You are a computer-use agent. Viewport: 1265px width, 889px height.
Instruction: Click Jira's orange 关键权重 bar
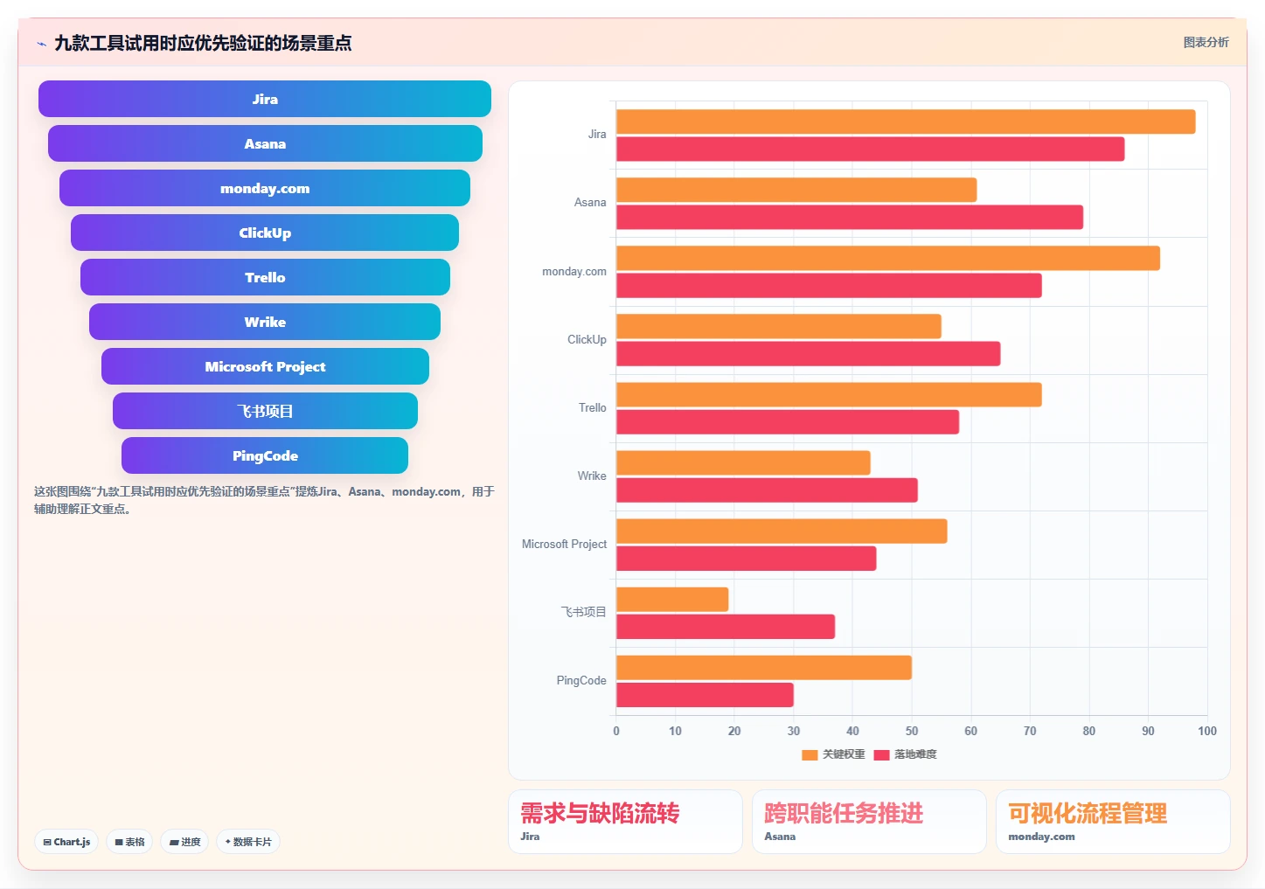click(906, 122)
